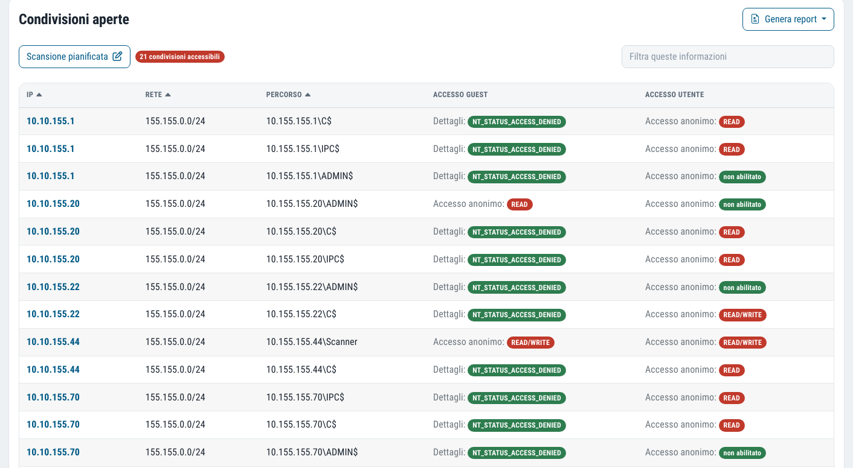Focus the Filtra queste informazioni field
This screenshot has height=468, width=853.
727,57
